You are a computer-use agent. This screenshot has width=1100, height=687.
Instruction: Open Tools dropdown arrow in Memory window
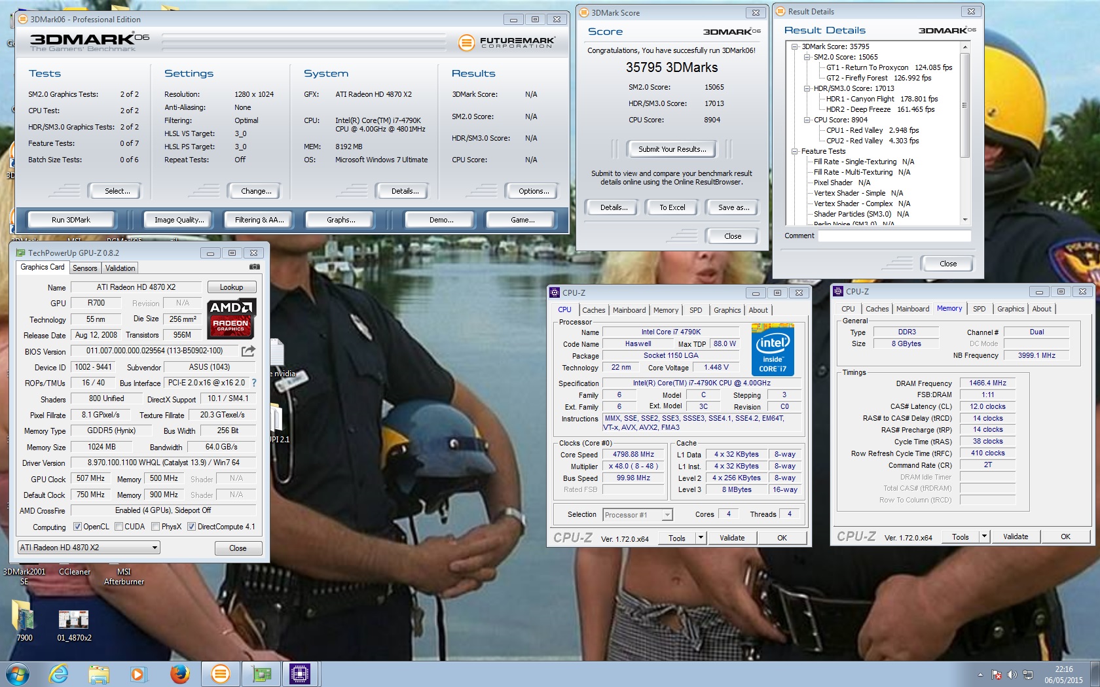(984, 537)
